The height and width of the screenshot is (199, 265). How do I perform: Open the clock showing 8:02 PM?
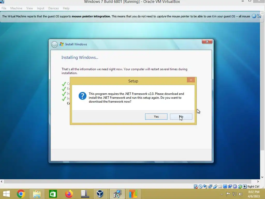(254, 194)
